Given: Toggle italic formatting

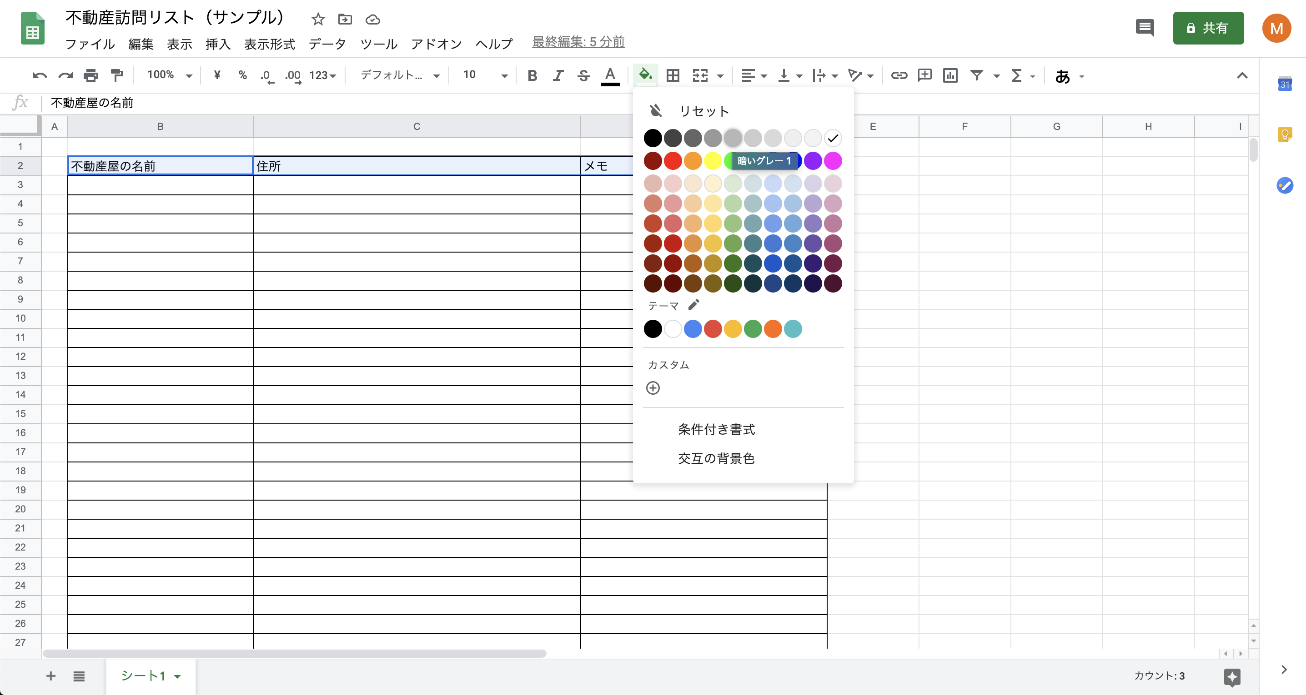Looking at the screenshot, I should 558,75.
